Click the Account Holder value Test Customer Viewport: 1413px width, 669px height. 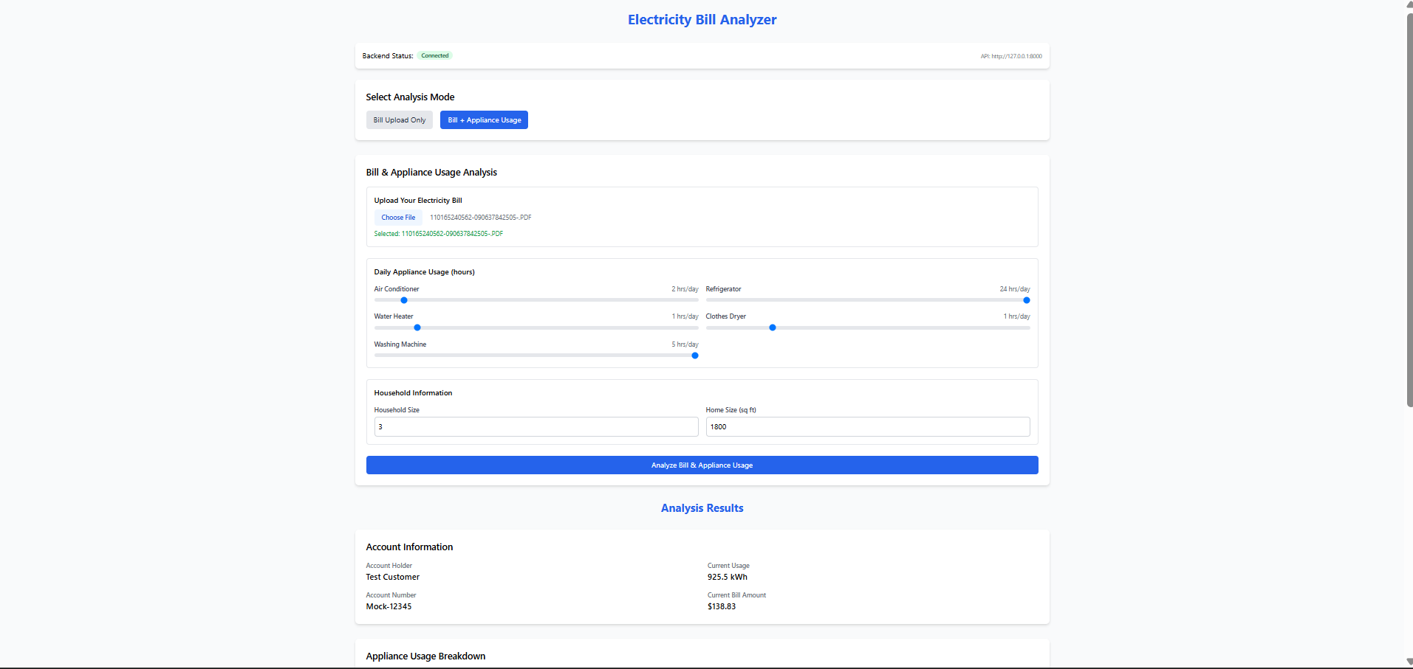pyautogui.click(x=392, y=577)
